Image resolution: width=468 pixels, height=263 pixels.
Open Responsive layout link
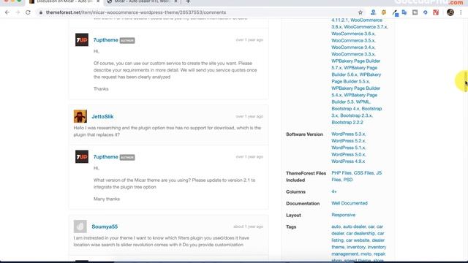(x=343, y=215)
